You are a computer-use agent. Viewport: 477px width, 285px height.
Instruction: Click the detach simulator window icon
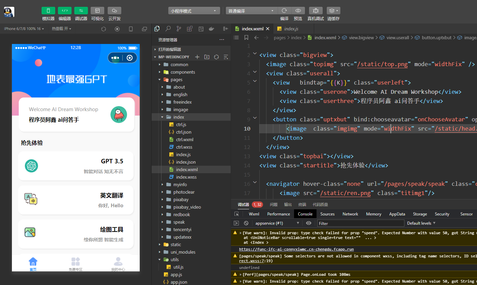click(144, 29)
